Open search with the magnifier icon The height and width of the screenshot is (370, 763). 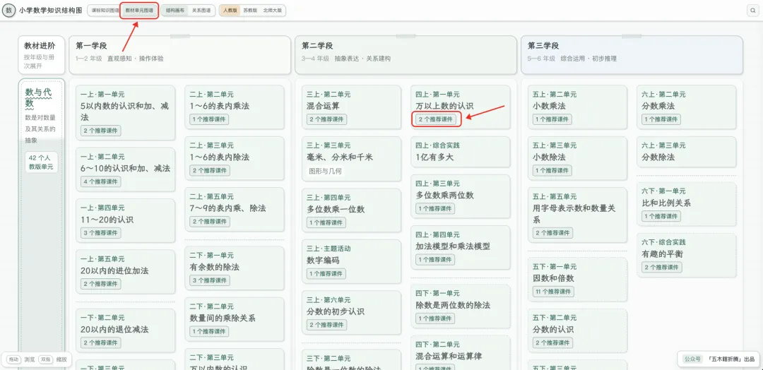(x=754, y=10)
